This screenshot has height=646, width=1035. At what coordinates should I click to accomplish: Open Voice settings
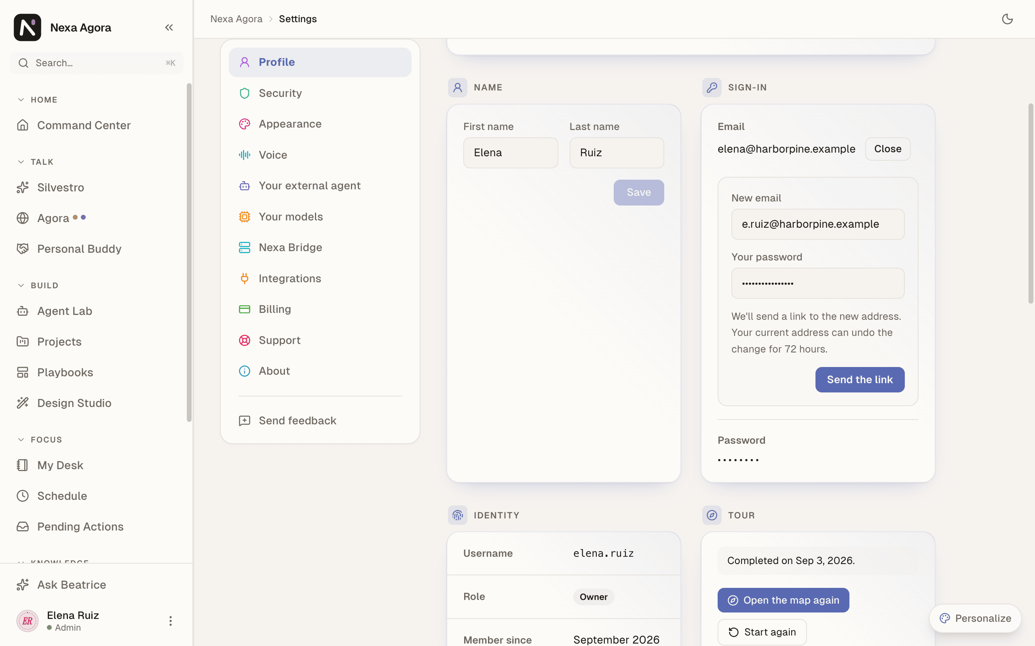click(320, 155)
